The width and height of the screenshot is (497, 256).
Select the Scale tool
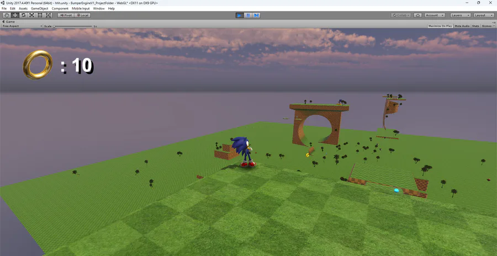click(31, 15)
